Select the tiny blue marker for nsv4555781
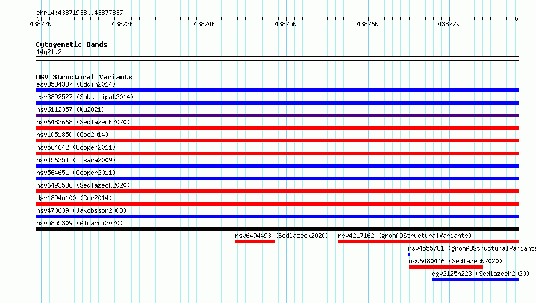Screen dimensions: 536x303 point(409,254)
